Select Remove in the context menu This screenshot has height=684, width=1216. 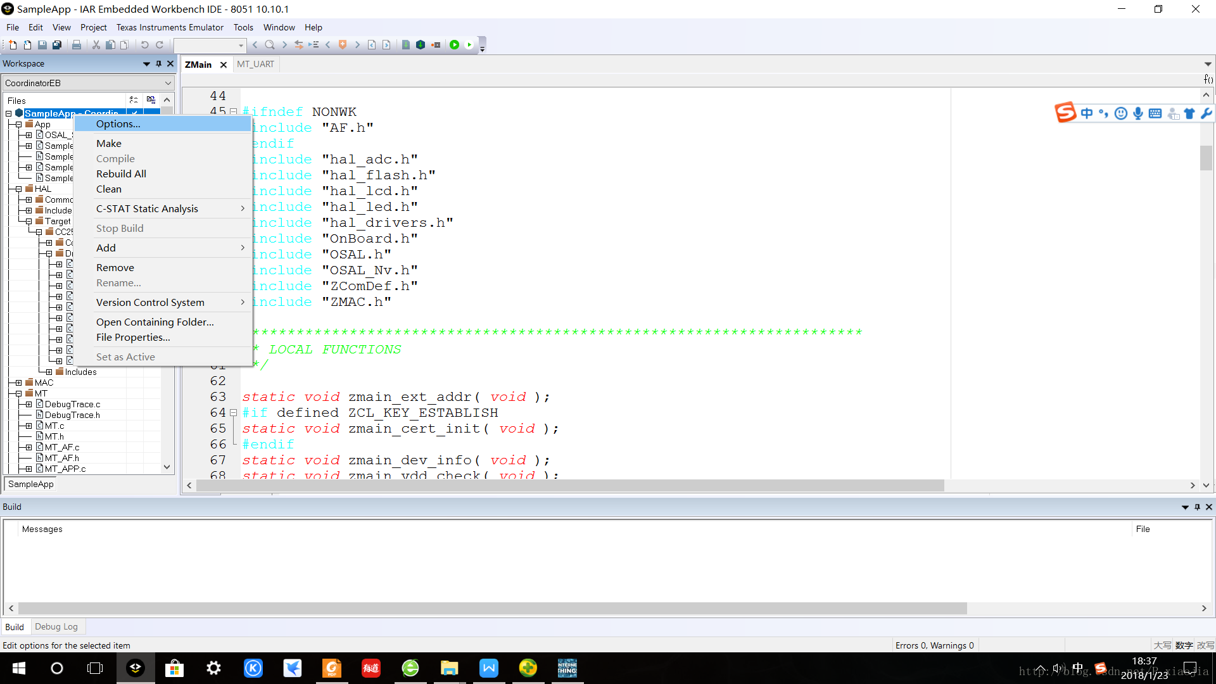pos(163,268)
